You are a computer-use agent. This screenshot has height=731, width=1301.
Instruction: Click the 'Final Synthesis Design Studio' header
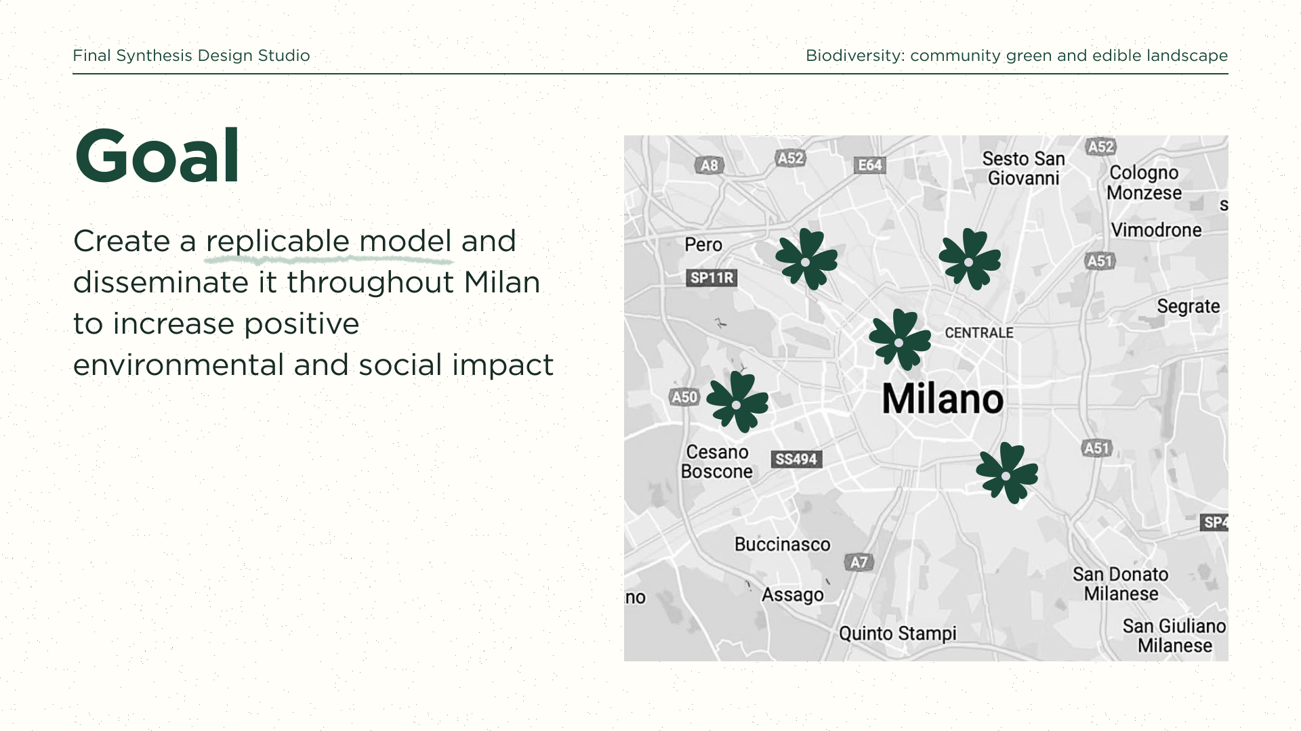(191, 56)
